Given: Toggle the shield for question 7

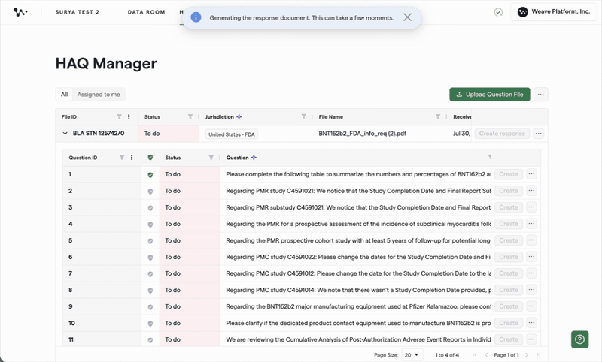Looking at the screenshot, I should (x=150, y=274).
